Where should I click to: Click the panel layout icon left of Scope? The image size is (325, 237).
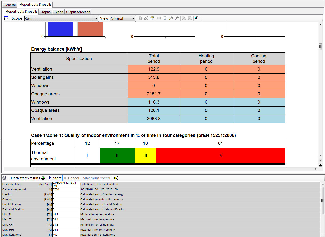[x=6, y=18]
